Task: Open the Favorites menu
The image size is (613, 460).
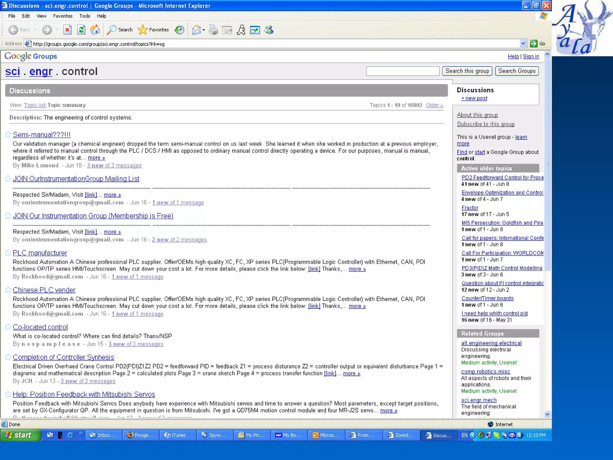Action: (x=63, y=16)
